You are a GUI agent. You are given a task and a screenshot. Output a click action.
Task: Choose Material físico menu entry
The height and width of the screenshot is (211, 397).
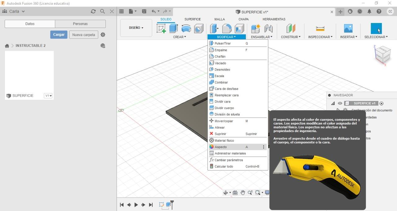(238, 140)
